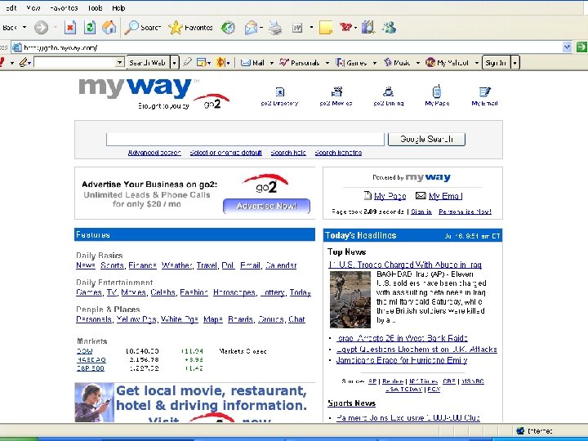The height and width of the screenshot is (441, 588).
Task: Click the Yahoo toolbar Sign In button
Action: click(x=496, y=63)
